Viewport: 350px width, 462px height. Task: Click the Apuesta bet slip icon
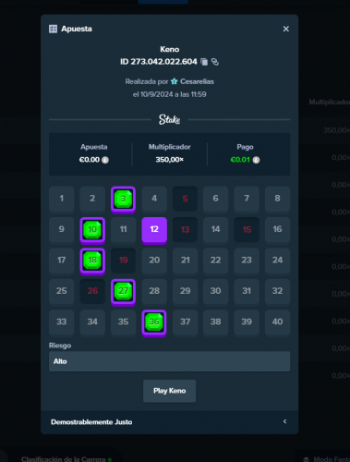pyautogui.click(x=53, y=29)
